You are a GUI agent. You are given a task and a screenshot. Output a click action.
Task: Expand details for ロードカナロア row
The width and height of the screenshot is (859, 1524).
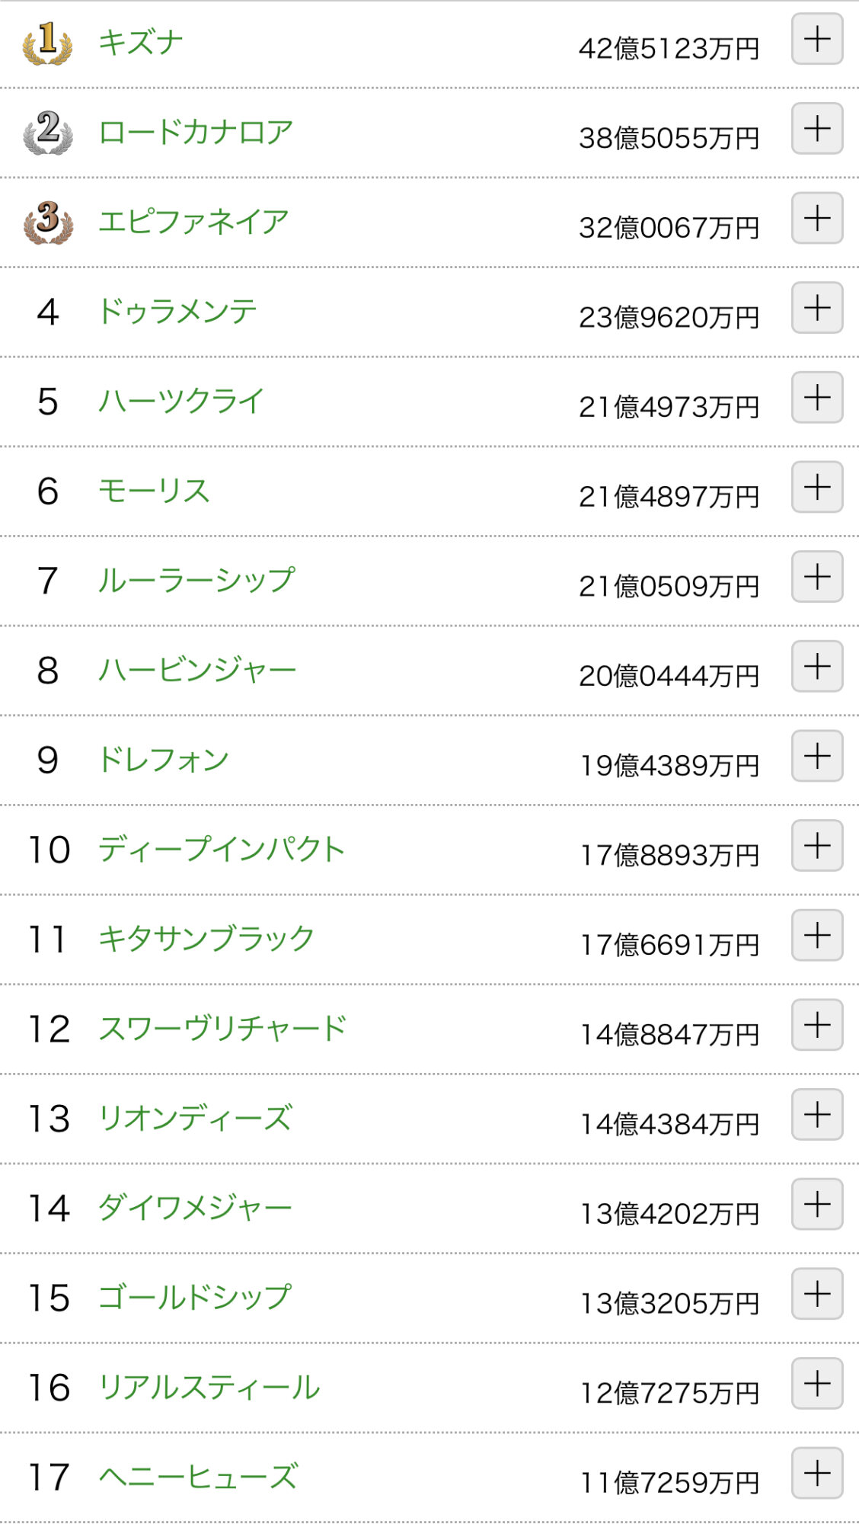(817, 129)
